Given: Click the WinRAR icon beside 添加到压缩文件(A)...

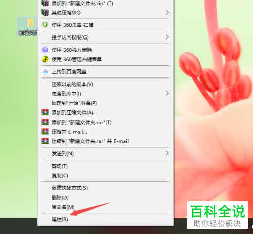Looking at the screenshot, I should pos(45,112).
